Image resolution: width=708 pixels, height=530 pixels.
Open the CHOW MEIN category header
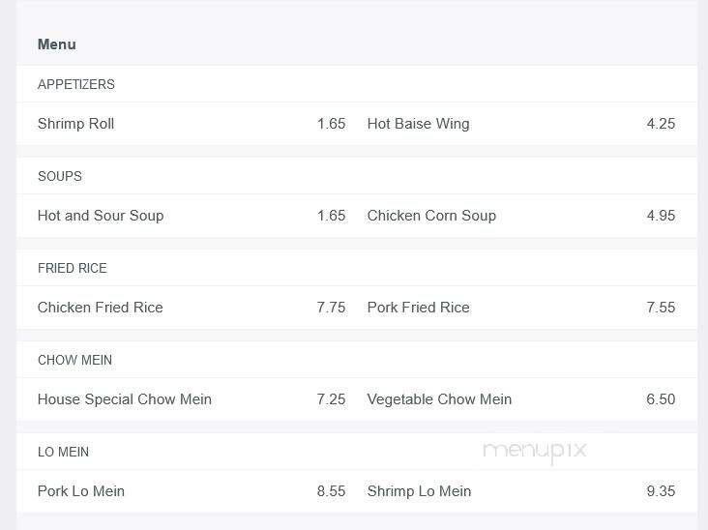[74, 360]
